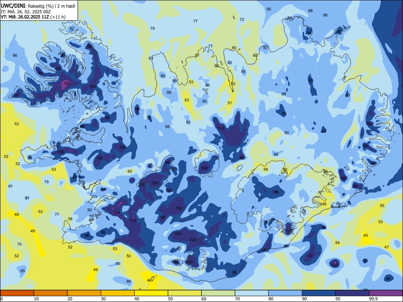Select the map value '48'
The height and width of the screenshot is (302, 403).
[324, 204]
